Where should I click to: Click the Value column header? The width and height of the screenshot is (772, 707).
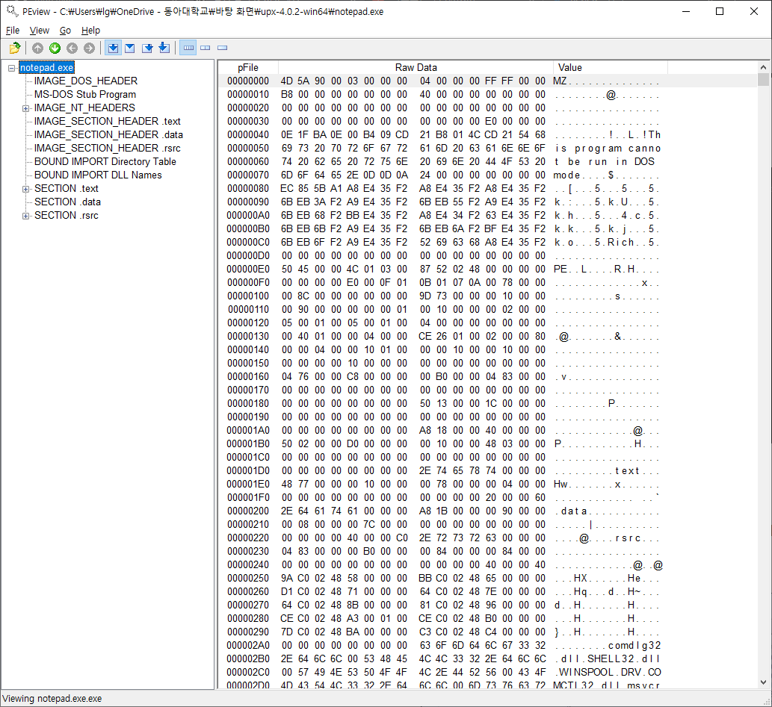(611, 67)
